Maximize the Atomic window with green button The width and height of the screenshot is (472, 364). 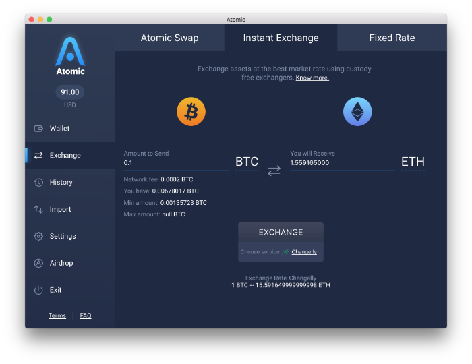(49, 20)
